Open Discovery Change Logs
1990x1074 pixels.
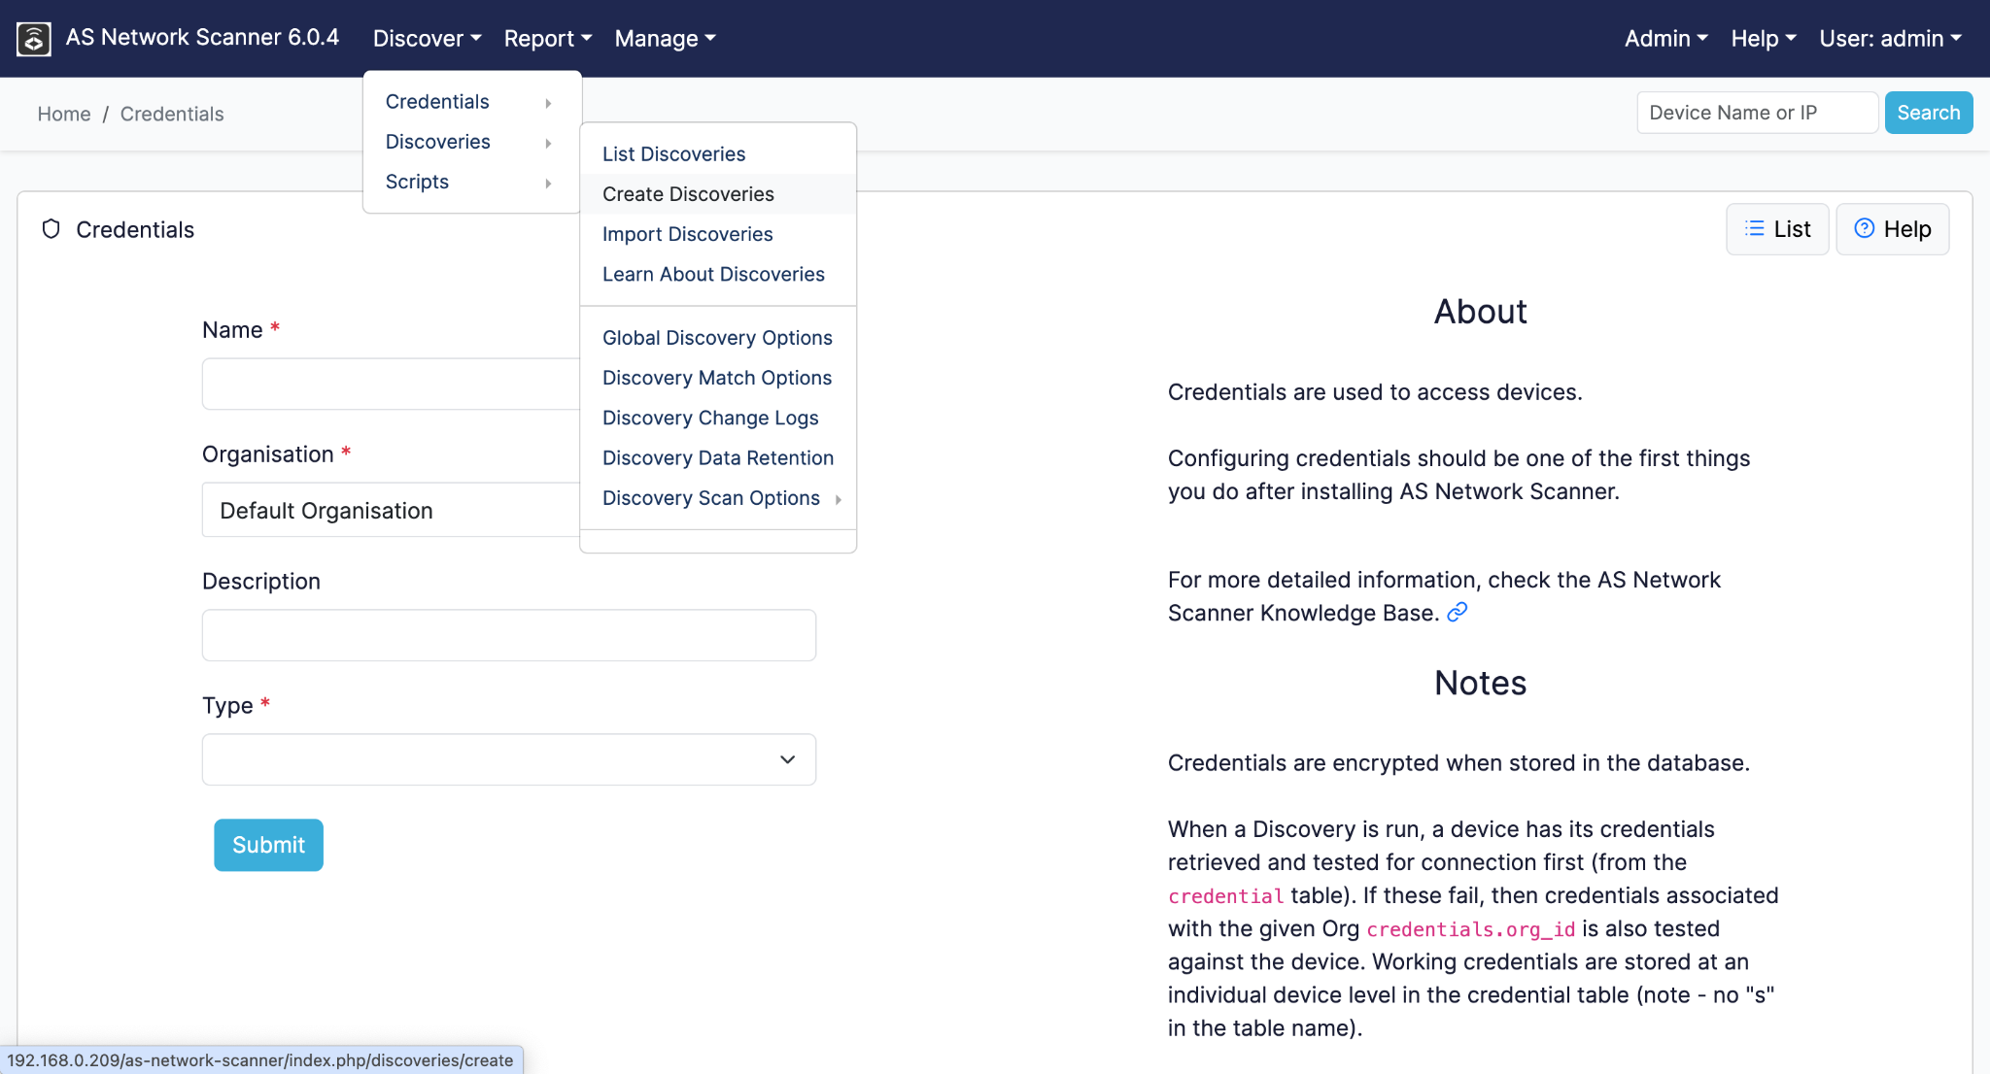pyautogui.click(x=718, y=418)
